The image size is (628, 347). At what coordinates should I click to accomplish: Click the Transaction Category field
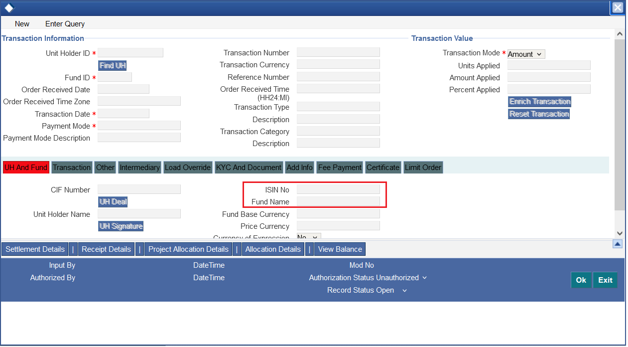338,131
